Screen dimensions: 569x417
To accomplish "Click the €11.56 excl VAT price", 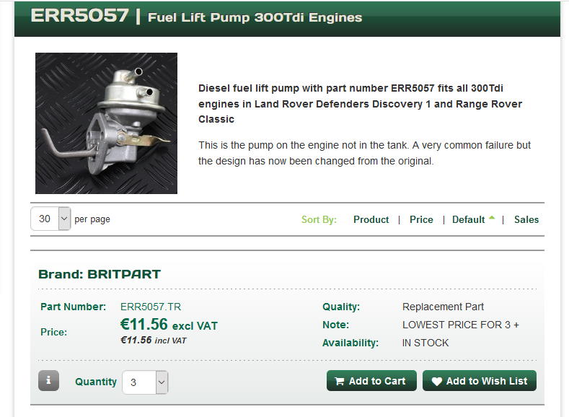I will click(169, 325).
